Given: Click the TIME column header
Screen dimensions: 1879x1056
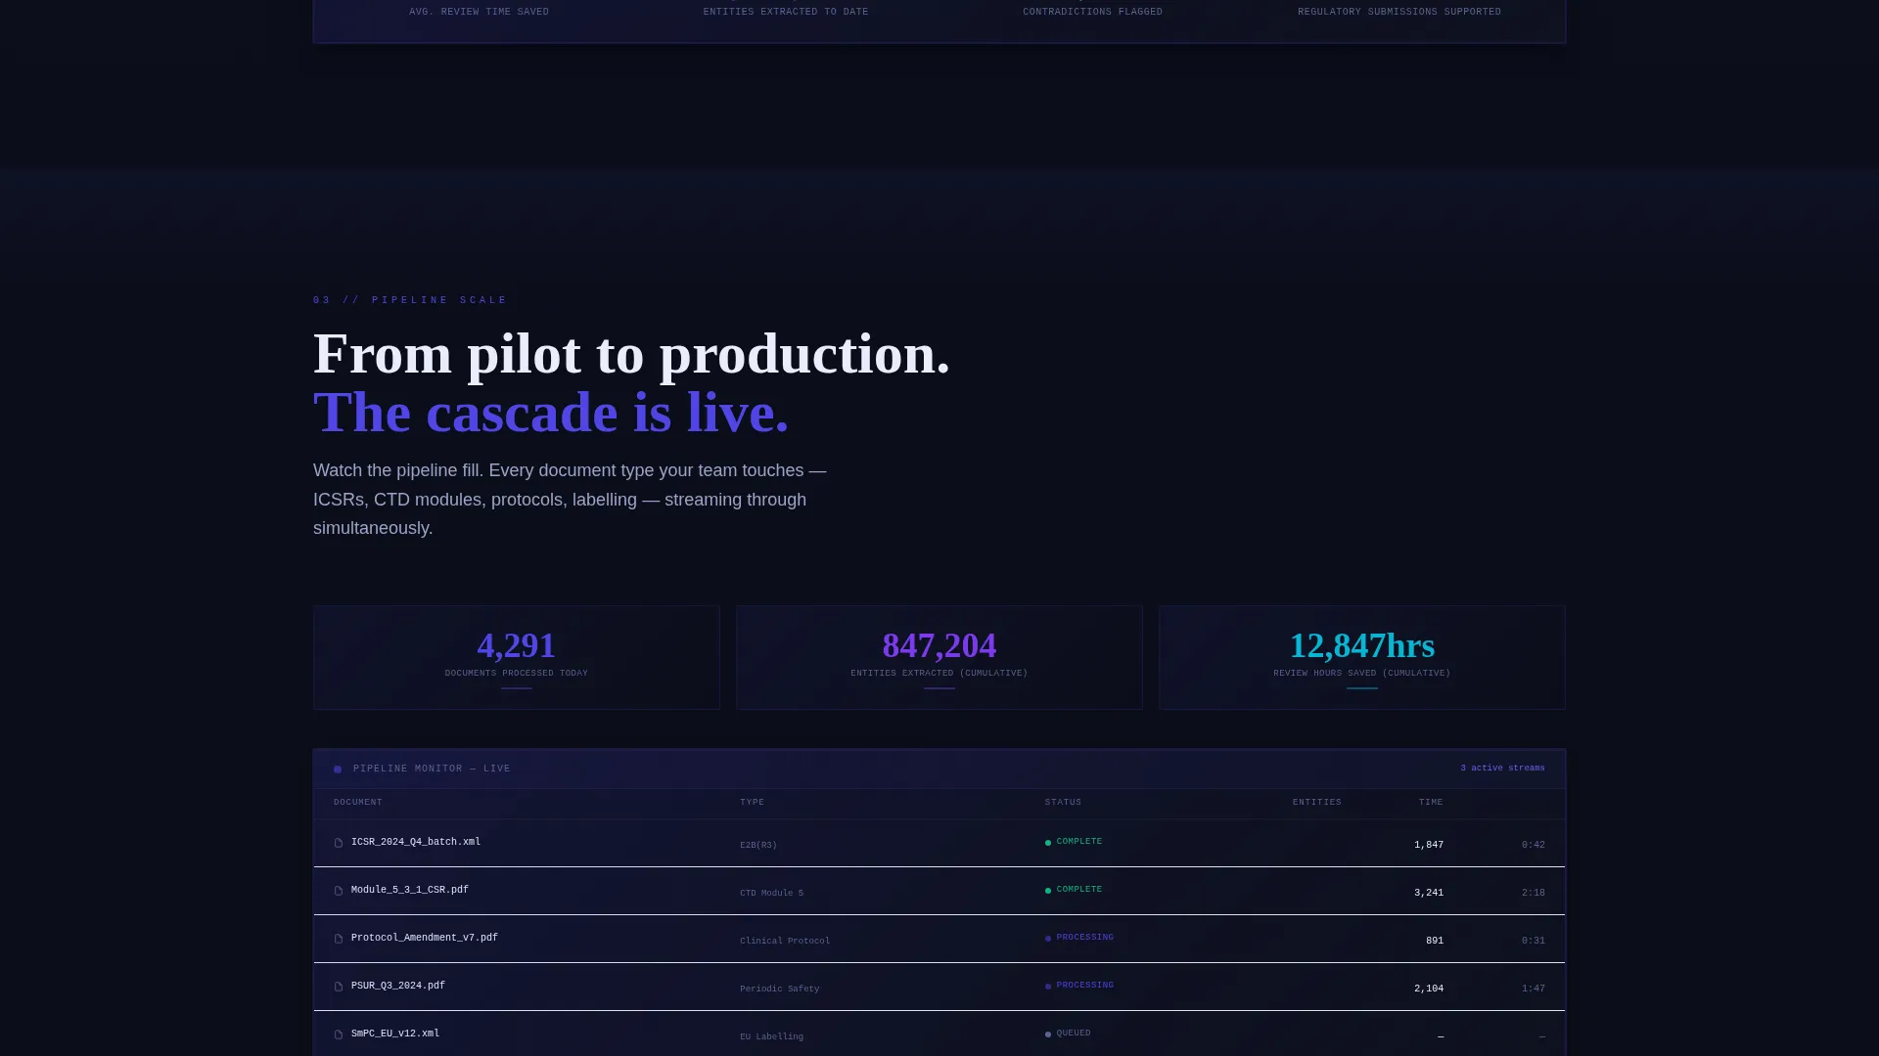Looking at the screenshot, I should click(x=1431, y=803).
